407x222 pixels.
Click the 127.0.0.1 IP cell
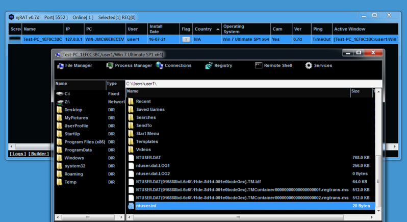(x=74, y=39)
